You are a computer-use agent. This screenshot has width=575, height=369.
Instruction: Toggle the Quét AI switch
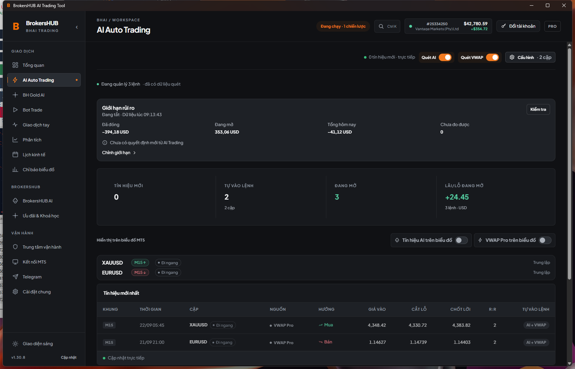click(445, 58)
